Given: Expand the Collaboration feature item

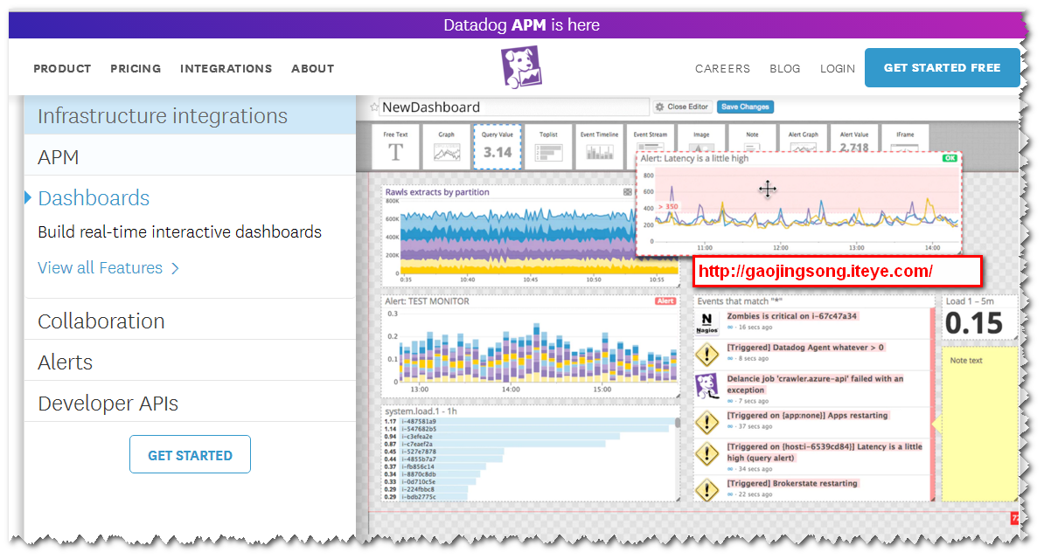Looking at the screenshot, I should [190, 321].
